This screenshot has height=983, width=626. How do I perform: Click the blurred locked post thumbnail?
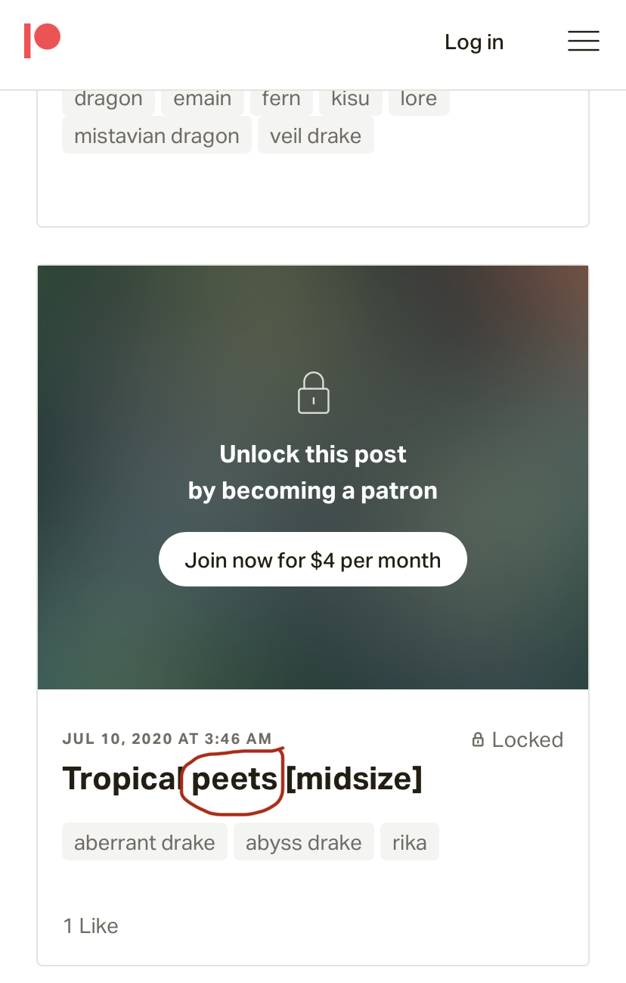click(x=313, y=478)
